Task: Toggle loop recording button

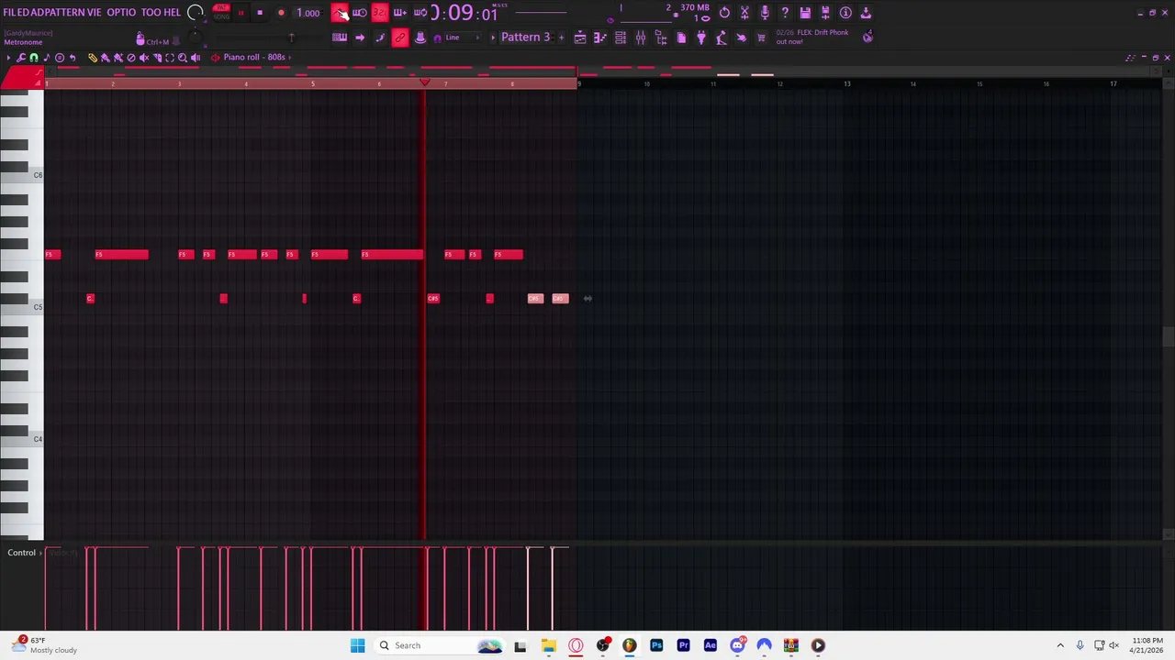Action: pyautogui.click(x=420, y=13)
